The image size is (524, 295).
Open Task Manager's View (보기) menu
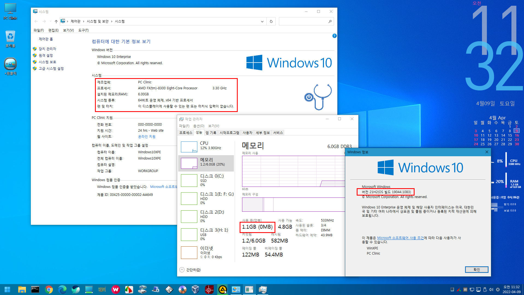[x=214, y=126]
